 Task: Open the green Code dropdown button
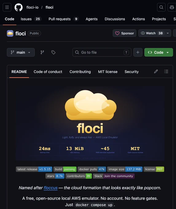click(x=158, y=52)
